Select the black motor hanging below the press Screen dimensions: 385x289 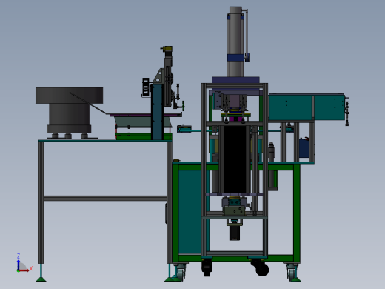click(235, 233)
